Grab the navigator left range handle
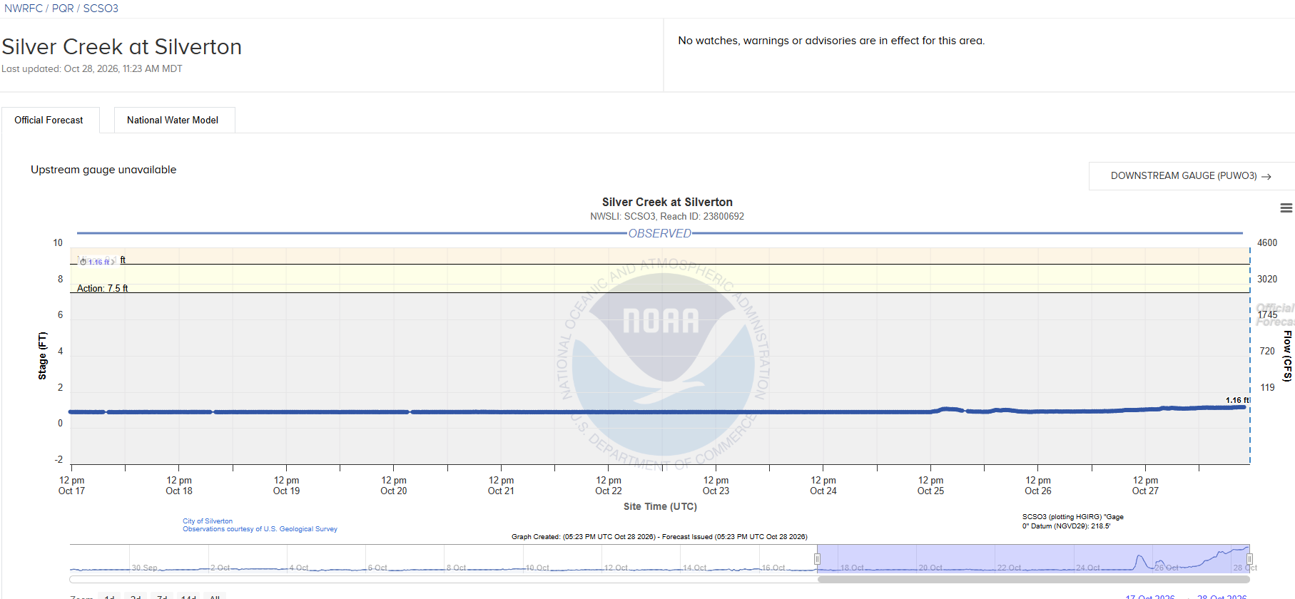The height and width of the screenshot is (599, 1295). 817,559
